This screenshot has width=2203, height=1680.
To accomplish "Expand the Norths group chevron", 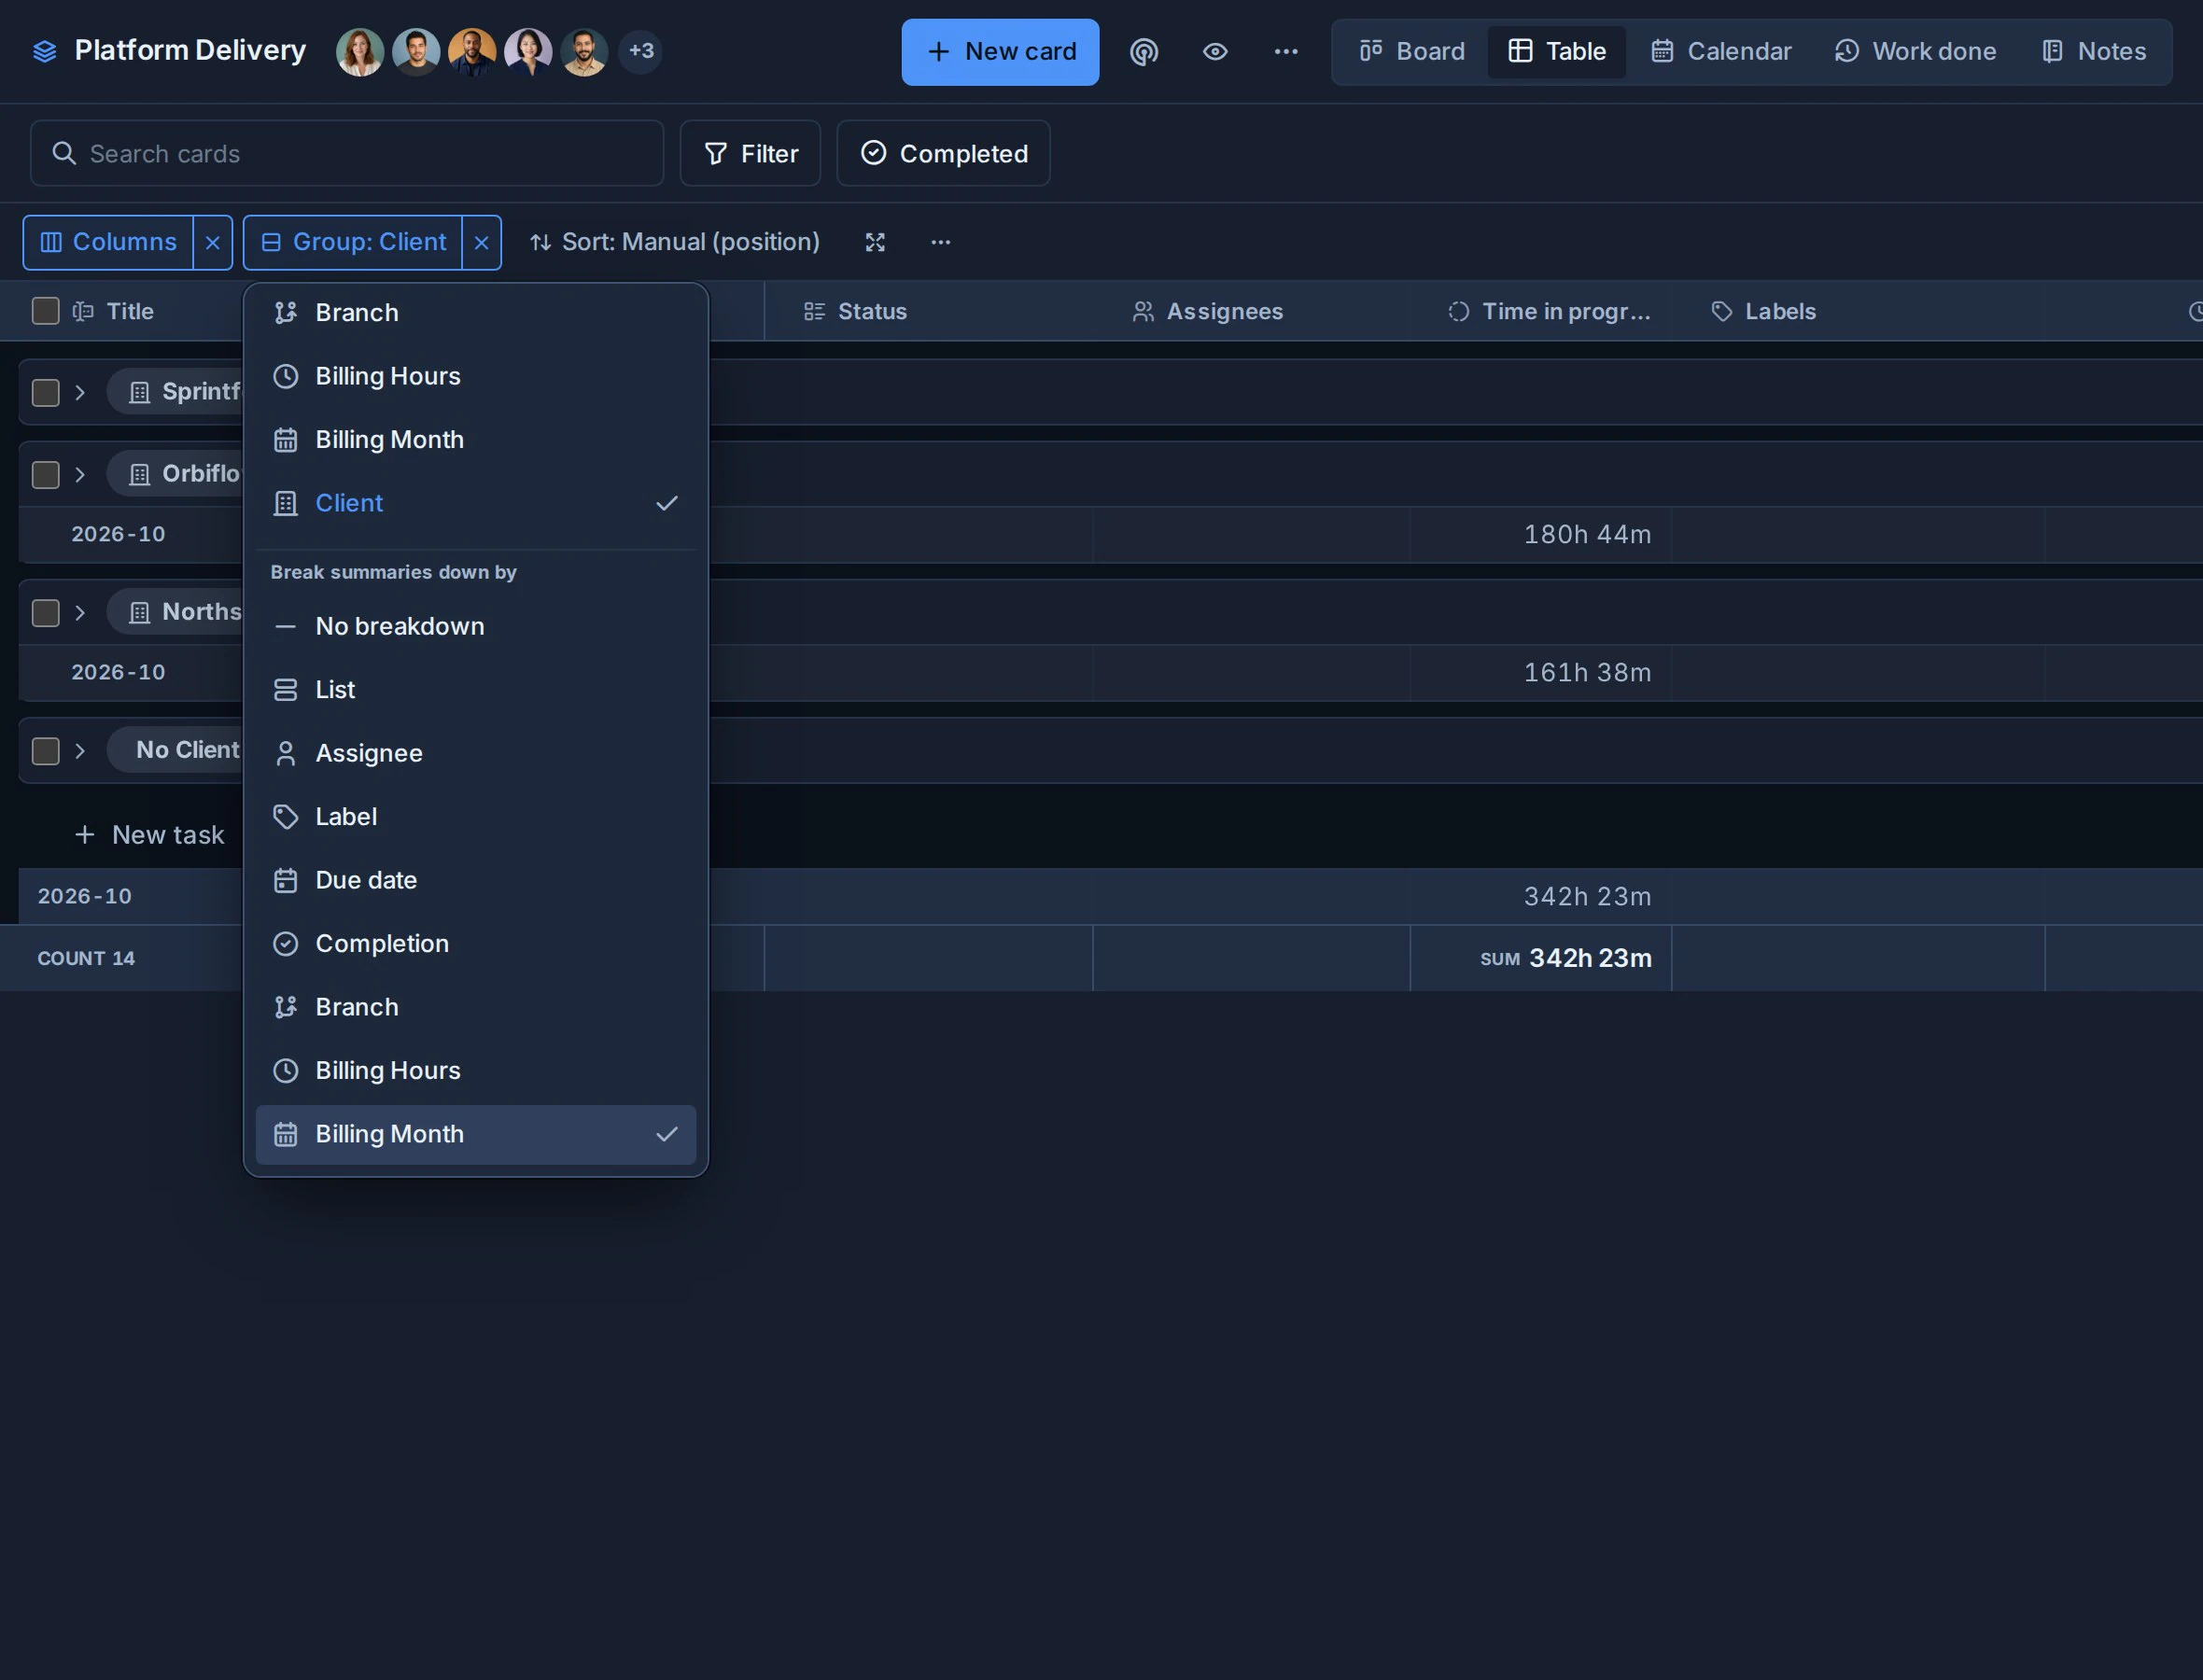I will pos(80,612).
